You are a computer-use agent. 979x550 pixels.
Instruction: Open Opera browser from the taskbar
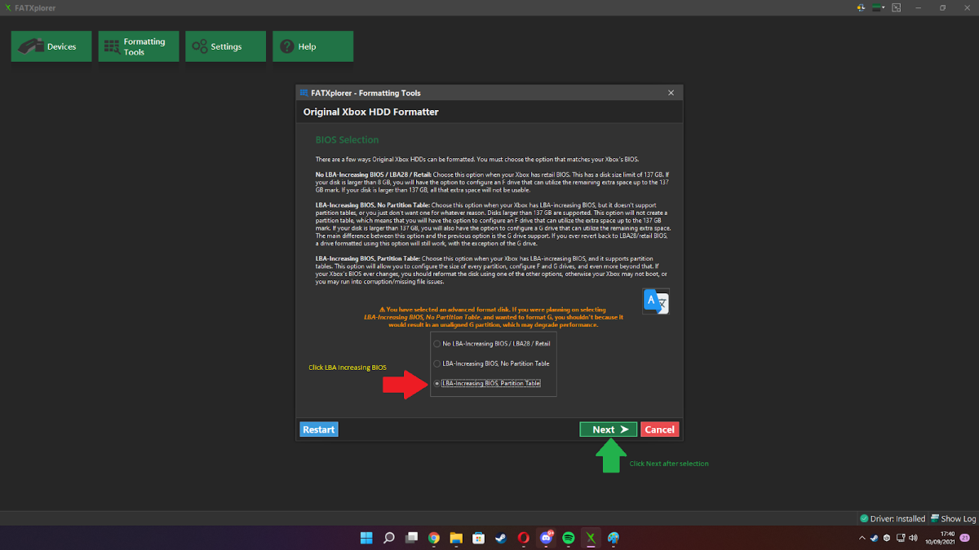point(523,538)
